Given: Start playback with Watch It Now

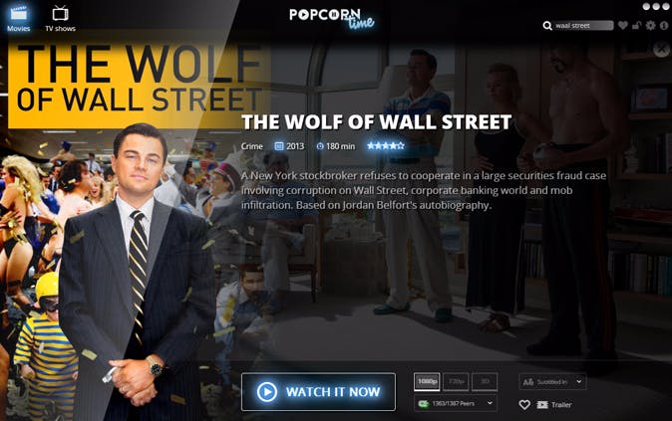Looking at the screenshot, I should coord(318,392).
